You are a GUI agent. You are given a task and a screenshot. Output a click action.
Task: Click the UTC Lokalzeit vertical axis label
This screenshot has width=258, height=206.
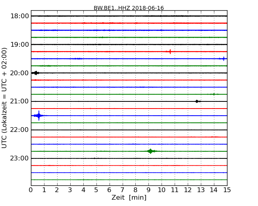coord(4,98)
